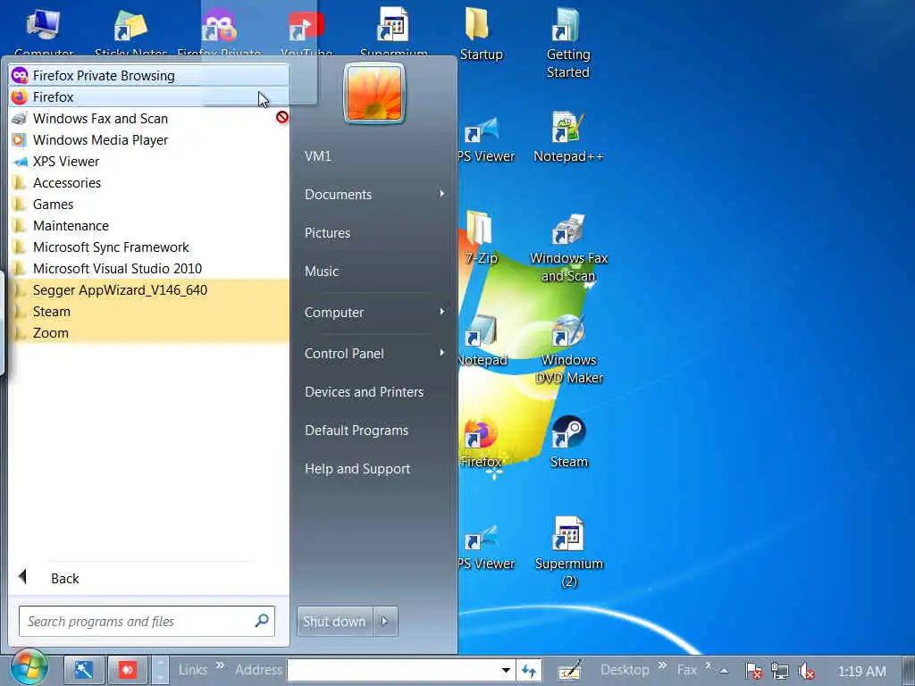This screenshot has width=915, height=686.
Task: Open Devices and Printers
Action: tap(365, 392)
